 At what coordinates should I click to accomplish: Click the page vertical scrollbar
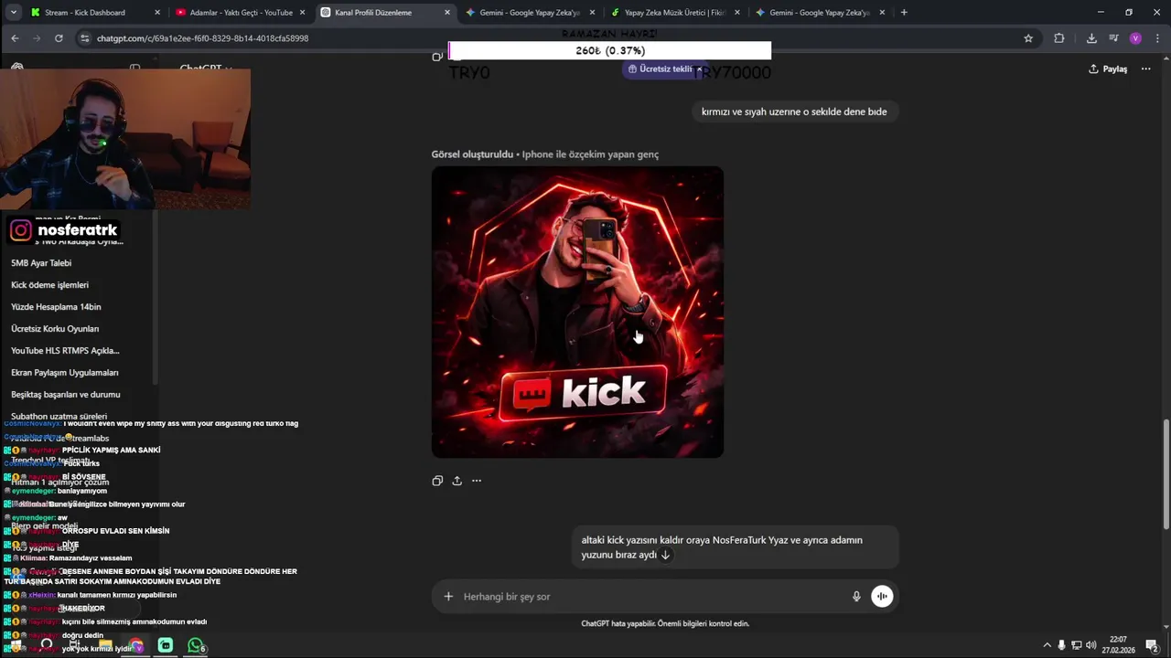tap(1166, 473)
